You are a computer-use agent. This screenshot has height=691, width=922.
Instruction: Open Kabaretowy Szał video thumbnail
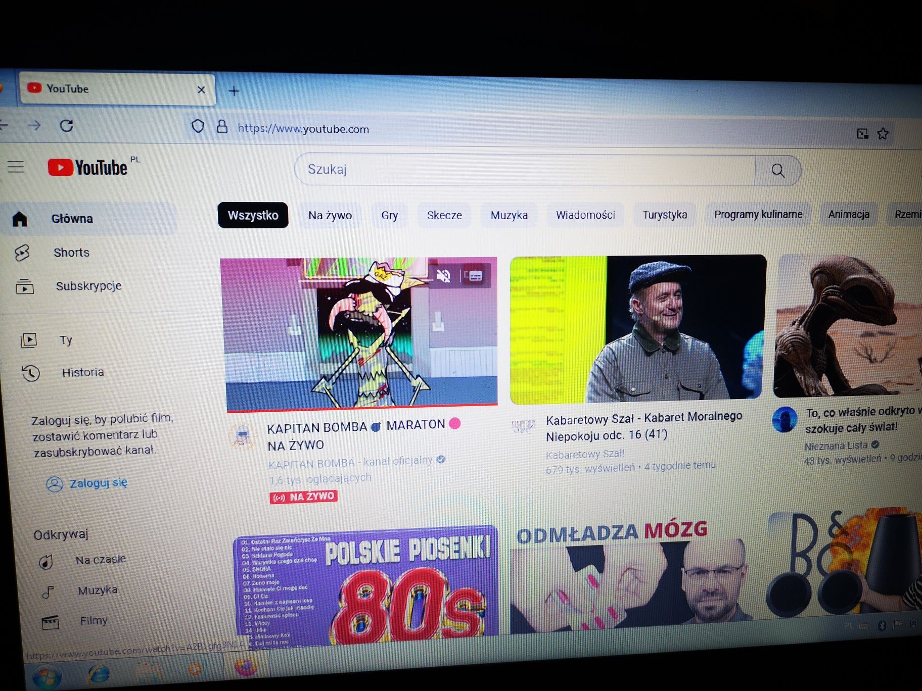pyautogui.click(x=638, y=329)
